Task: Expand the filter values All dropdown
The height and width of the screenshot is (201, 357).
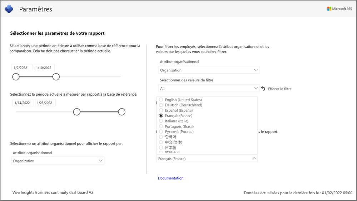Action: [209, 88]
